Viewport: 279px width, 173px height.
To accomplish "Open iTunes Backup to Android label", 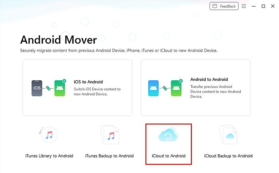I will coord(109,156).
